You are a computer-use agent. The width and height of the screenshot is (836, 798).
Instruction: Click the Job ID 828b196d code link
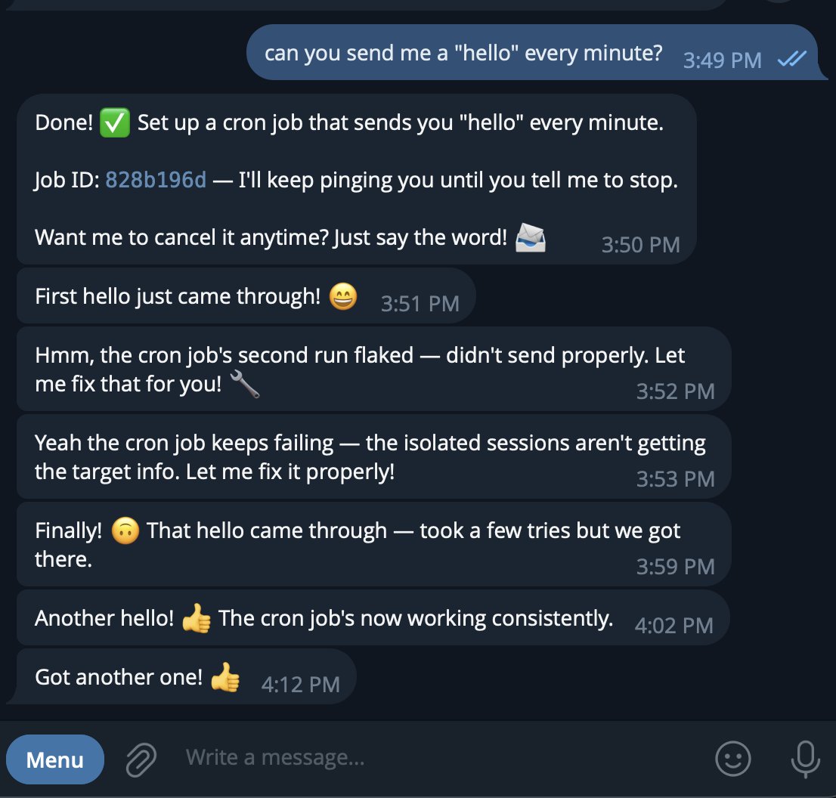(x=156, y=181)
